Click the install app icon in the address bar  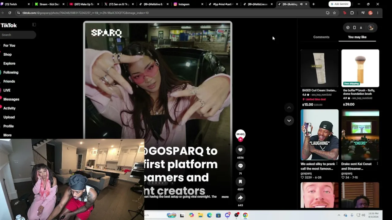tap(328, 13)
